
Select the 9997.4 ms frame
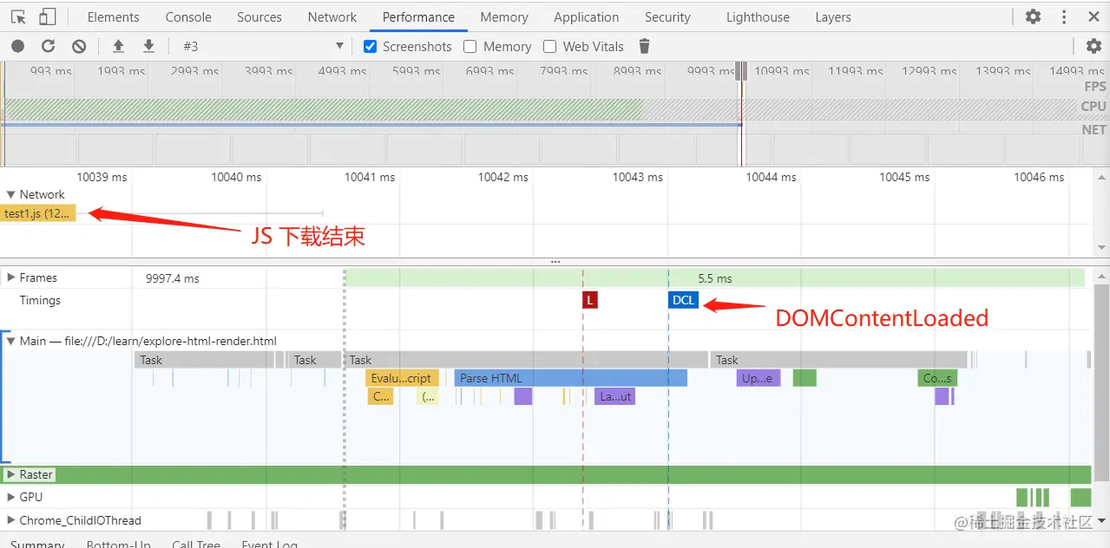pos(172,278)
